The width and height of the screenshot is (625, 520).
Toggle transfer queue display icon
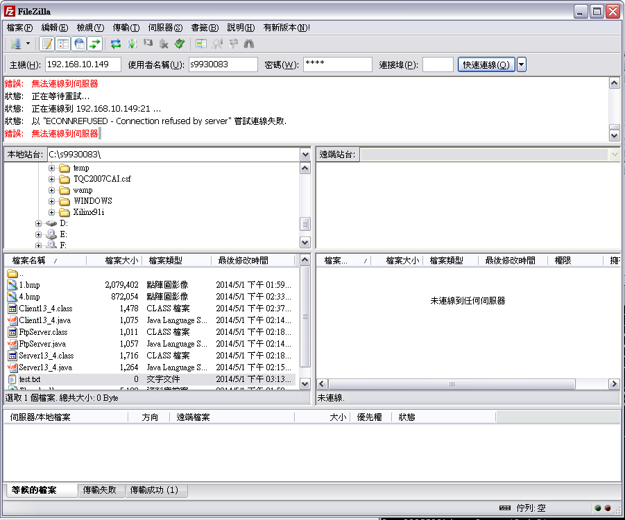(95, 44)
